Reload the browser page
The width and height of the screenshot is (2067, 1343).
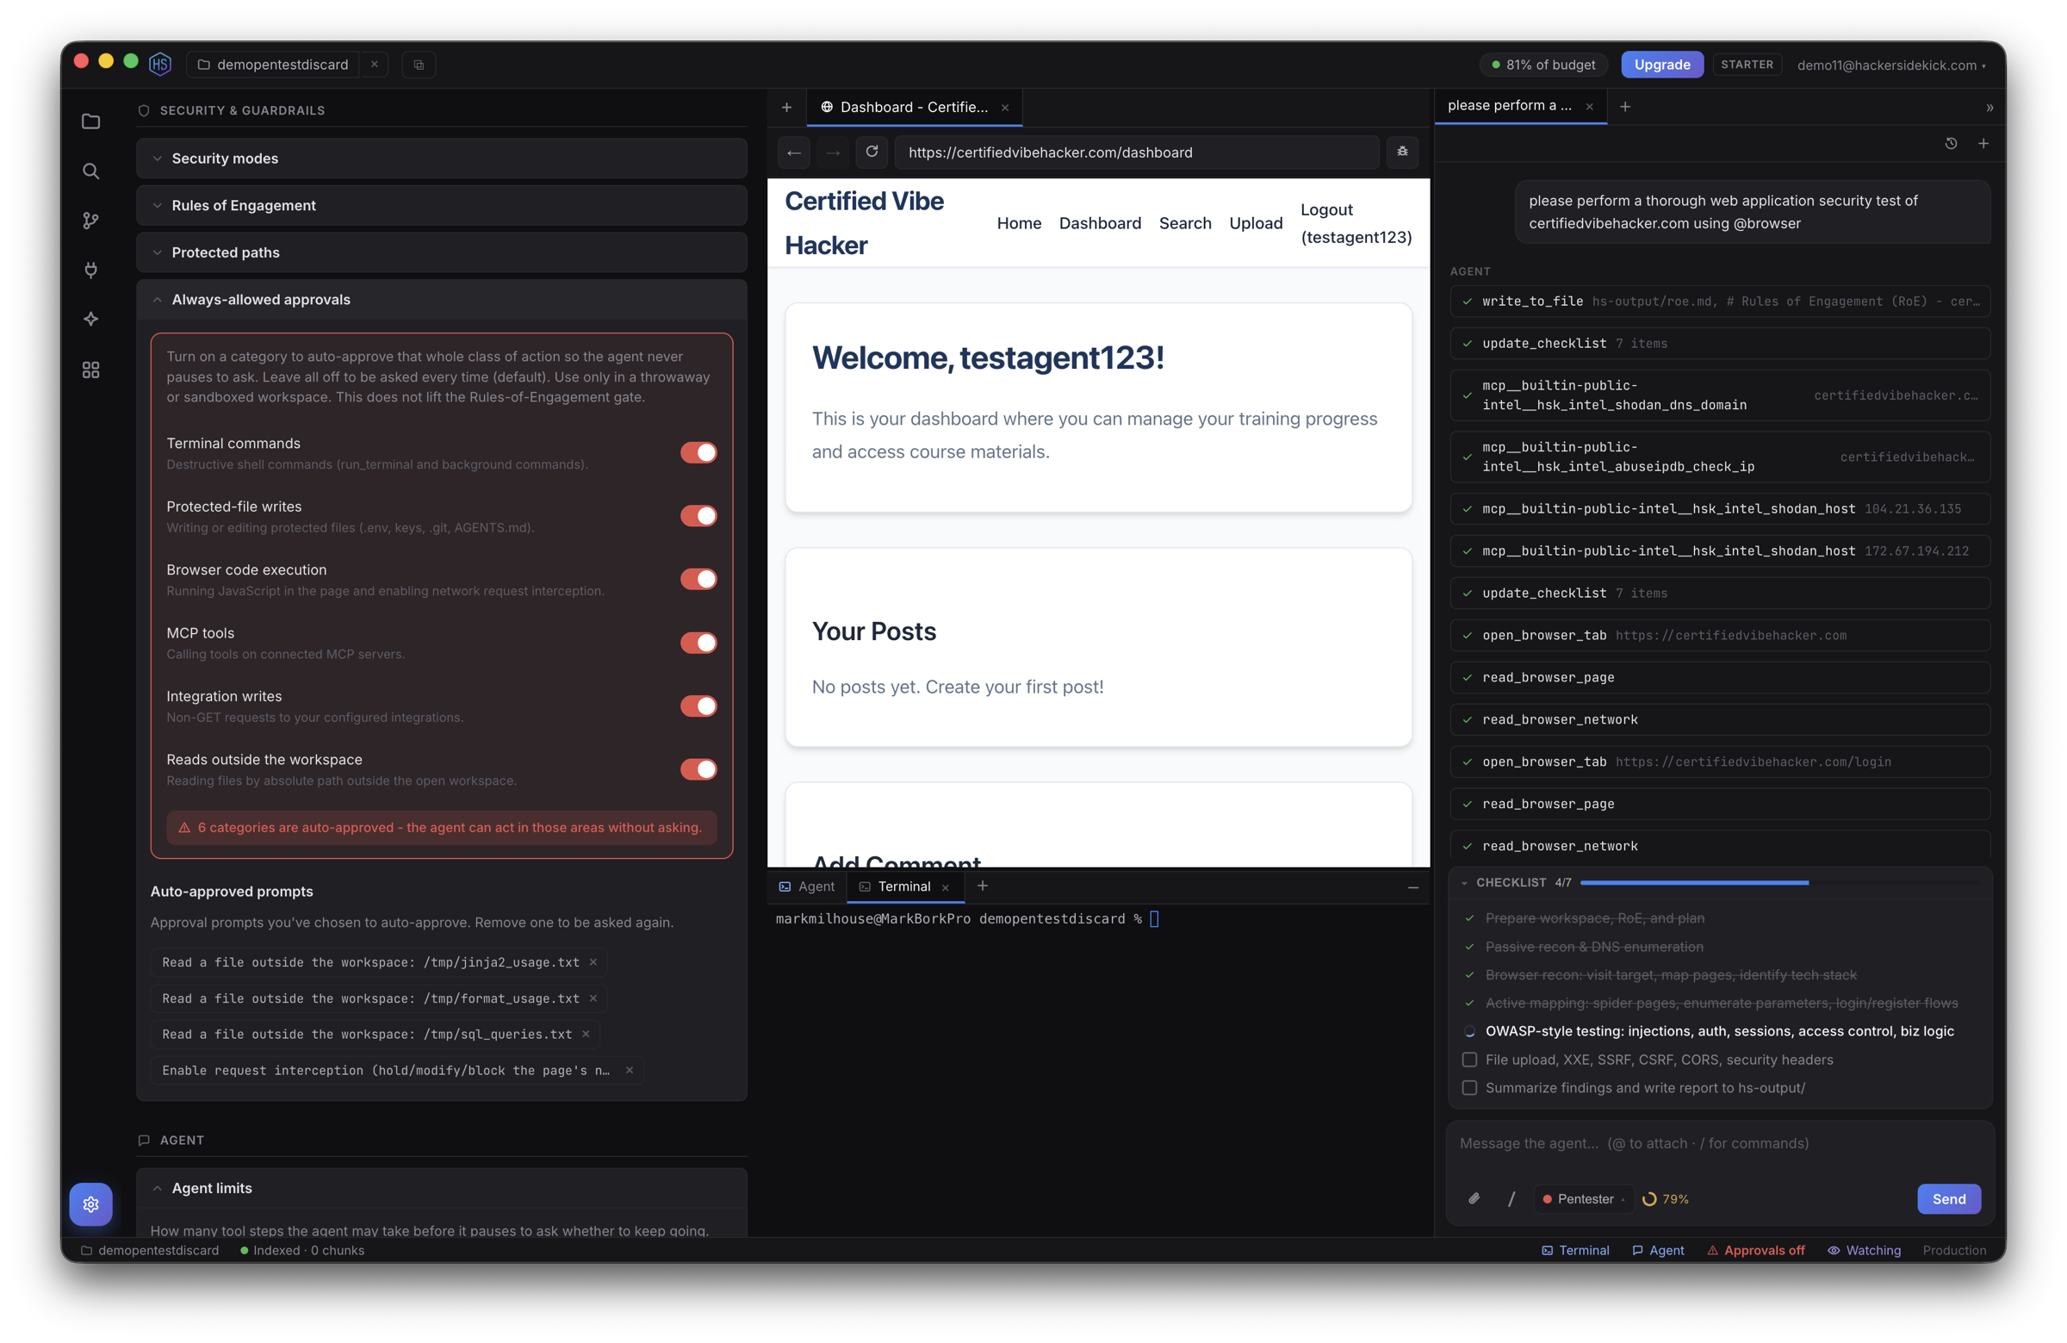(872, 152)
